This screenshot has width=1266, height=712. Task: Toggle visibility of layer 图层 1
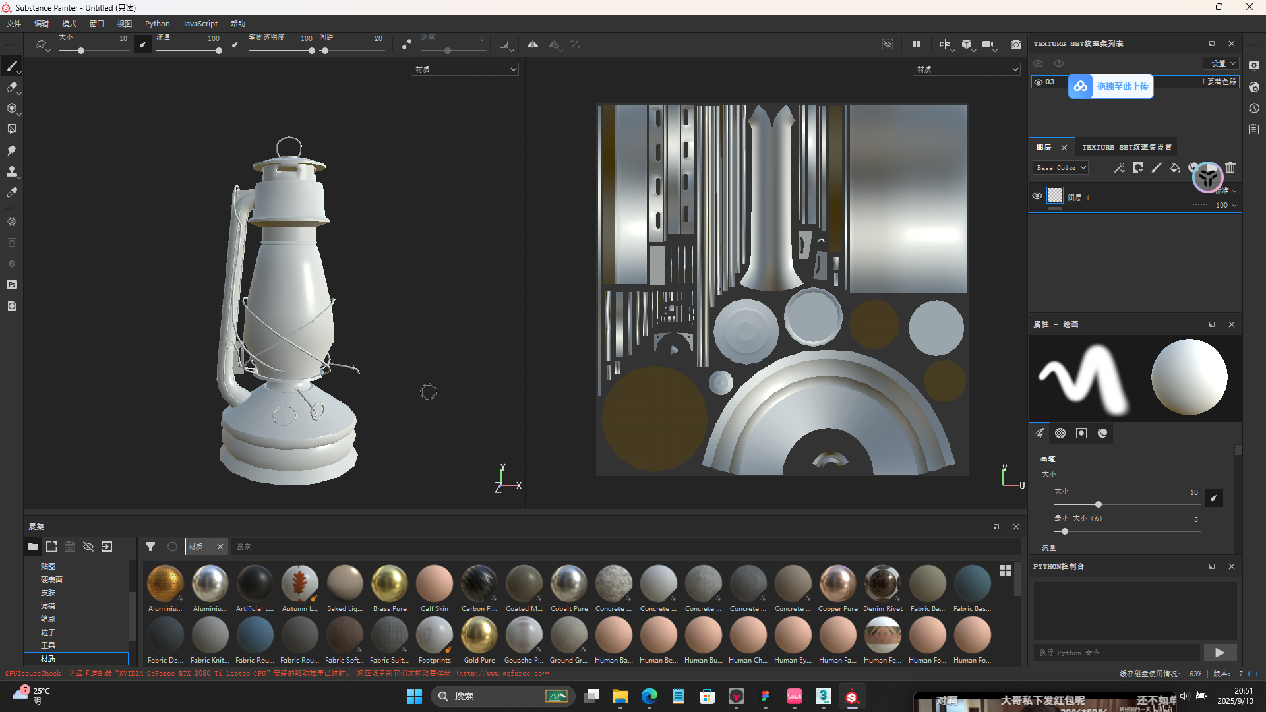tap(1037, 196)
